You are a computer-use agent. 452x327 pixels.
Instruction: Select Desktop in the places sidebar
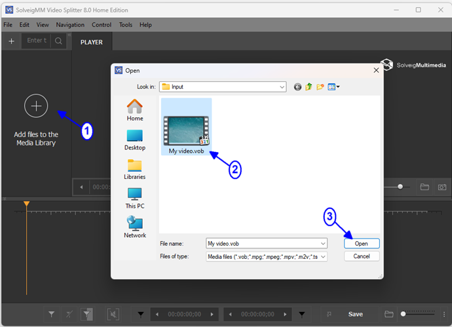[x=135, y=140]
